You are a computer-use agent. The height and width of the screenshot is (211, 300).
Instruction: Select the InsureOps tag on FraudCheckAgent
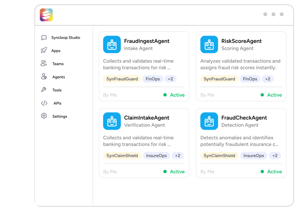point(254,155)
